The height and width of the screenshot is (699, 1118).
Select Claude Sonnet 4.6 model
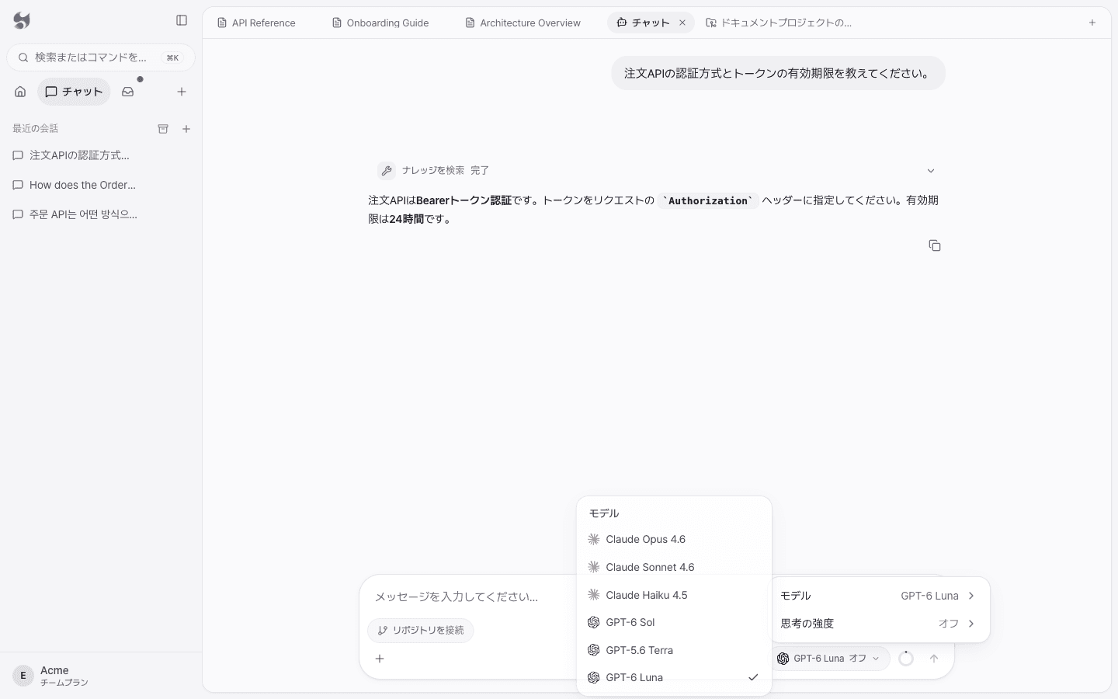(x=674, y=567)
